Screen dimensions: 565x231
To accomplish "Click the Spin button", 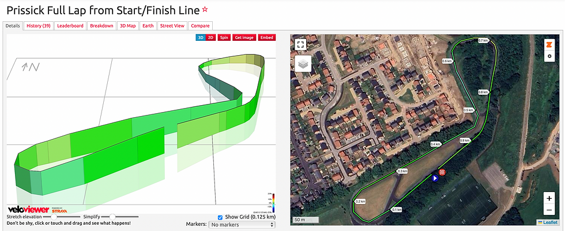I will (x=224, y=37).
